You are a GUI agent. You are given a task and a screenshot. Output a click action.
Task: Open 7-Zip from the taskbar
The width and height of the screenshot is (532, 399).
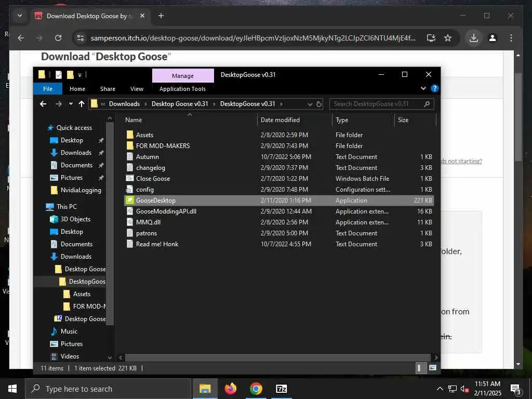tap(281, 389)
